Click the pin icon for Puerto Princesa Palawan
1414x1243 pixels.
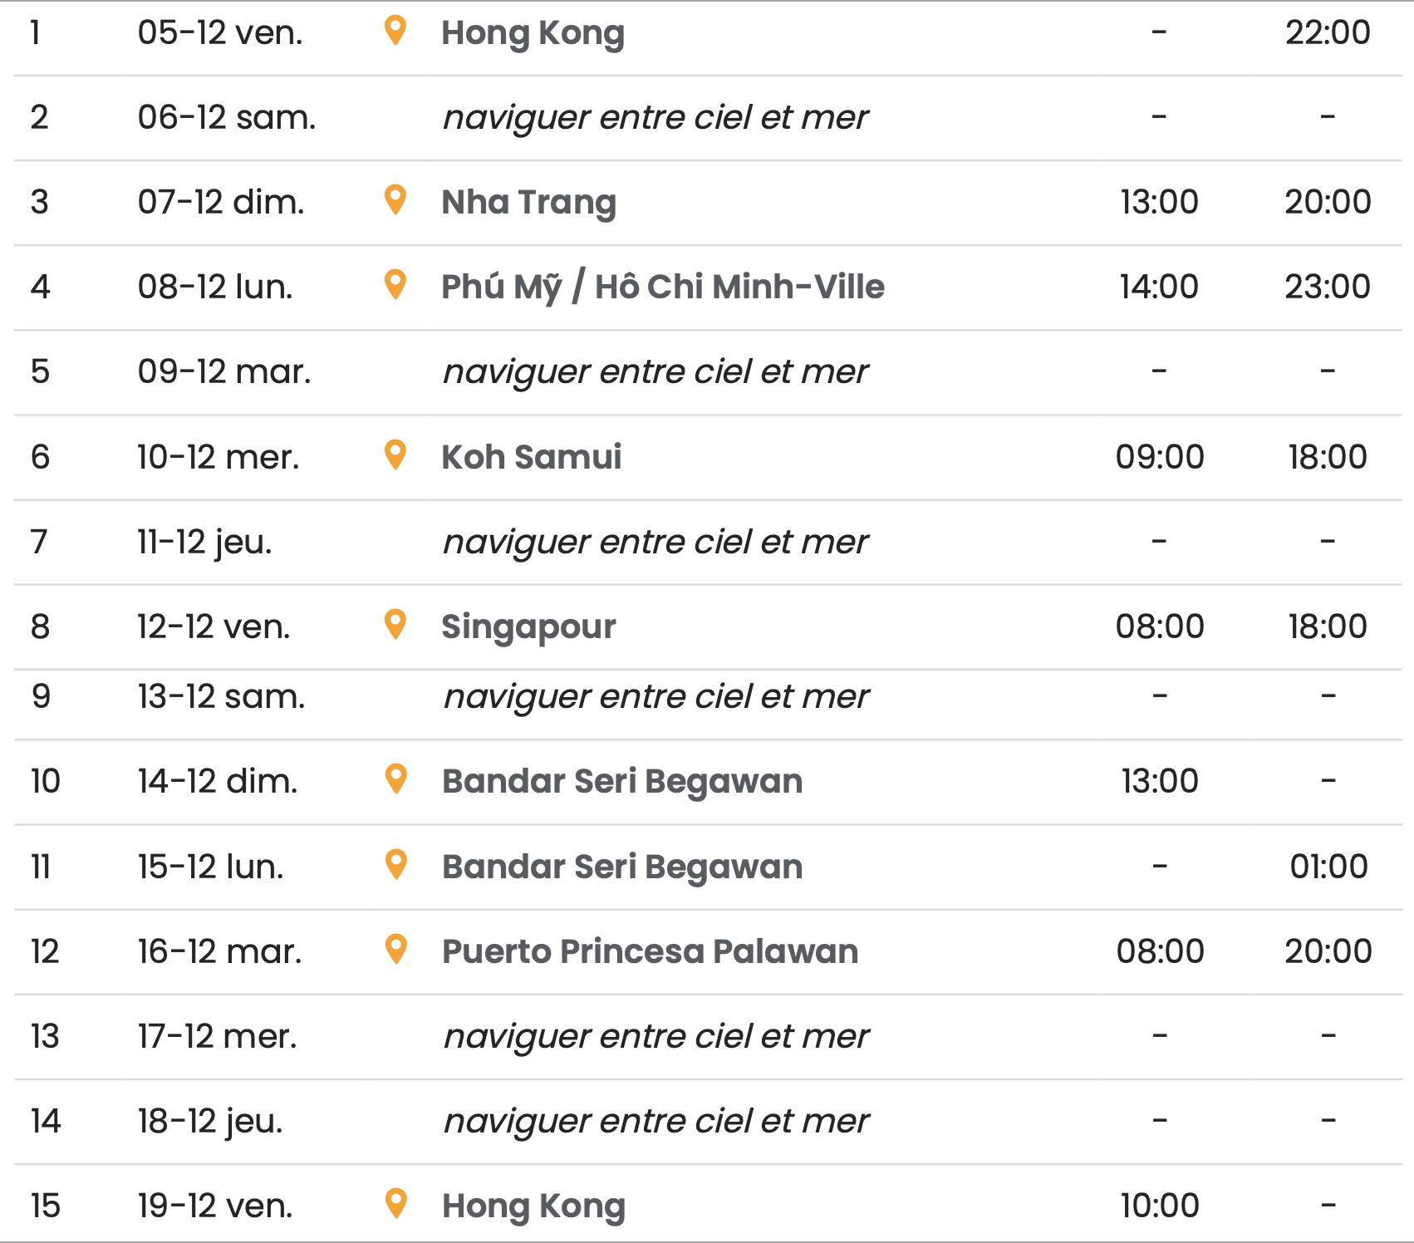coord(397,949)
